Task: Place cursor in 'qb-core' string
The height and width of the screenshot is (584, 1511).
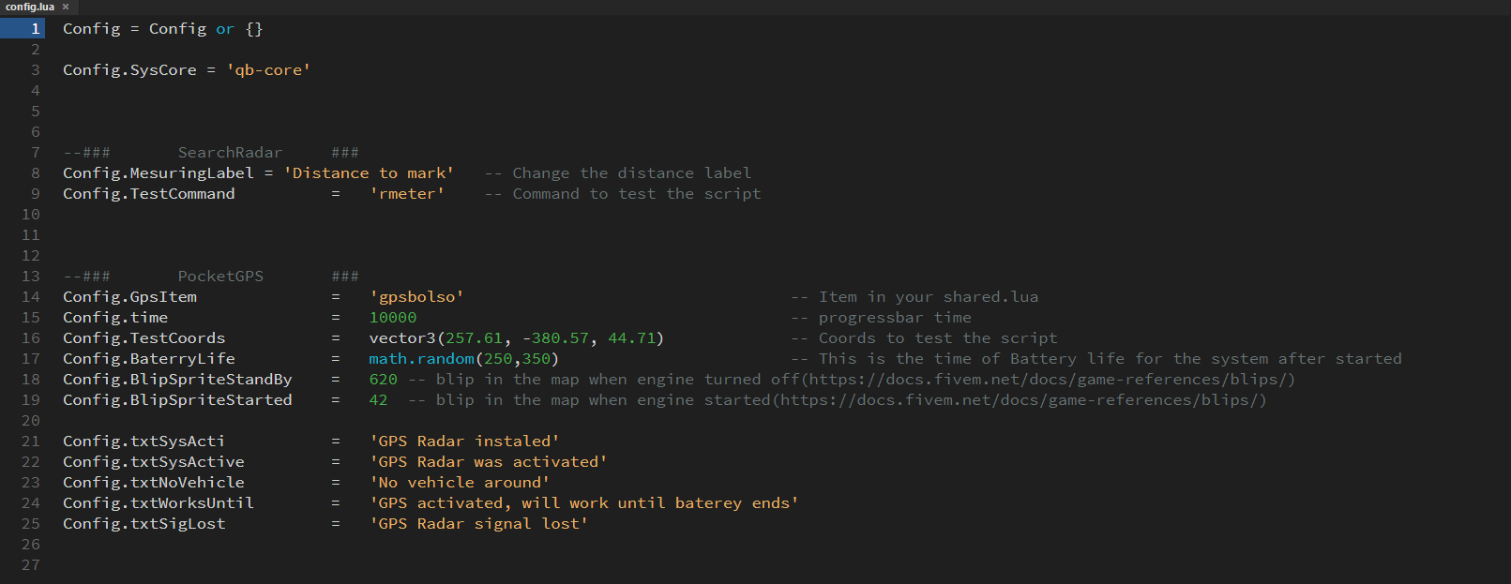Action: (268, 69)
